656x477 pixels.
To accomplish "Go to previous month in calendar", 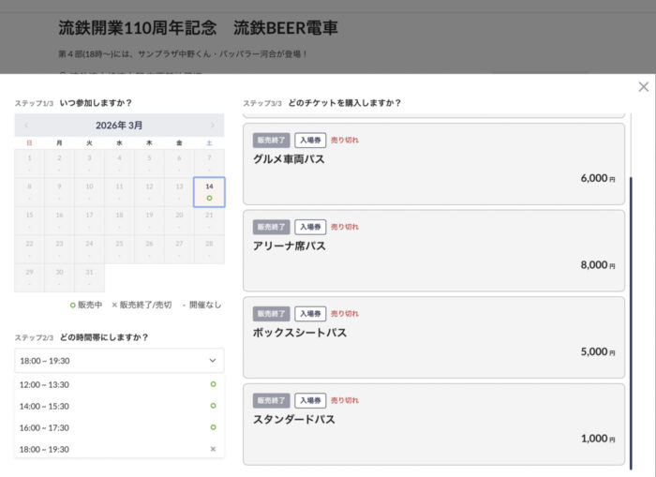I will click(26, 126).
